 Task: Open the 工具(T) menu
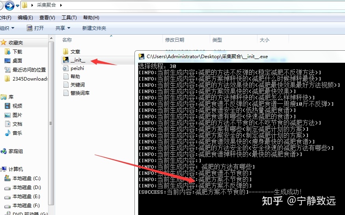[69, 18]
